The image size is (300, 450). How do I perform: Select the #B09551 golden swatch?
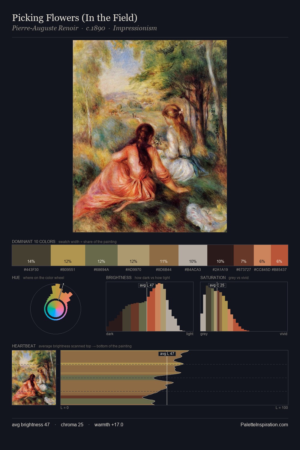(67, 255)
